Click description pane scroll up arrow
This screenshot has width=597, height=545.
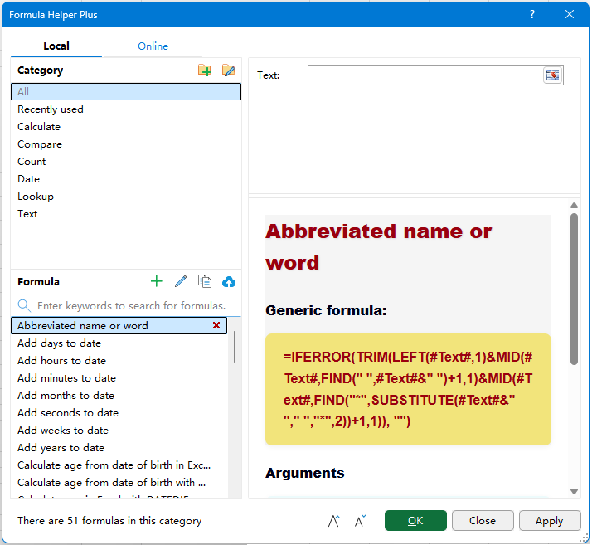click(x=574, y=206)
